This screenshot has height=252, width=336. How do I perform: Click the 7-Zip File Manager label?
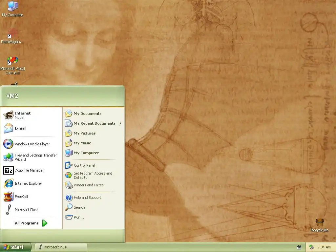29,170
